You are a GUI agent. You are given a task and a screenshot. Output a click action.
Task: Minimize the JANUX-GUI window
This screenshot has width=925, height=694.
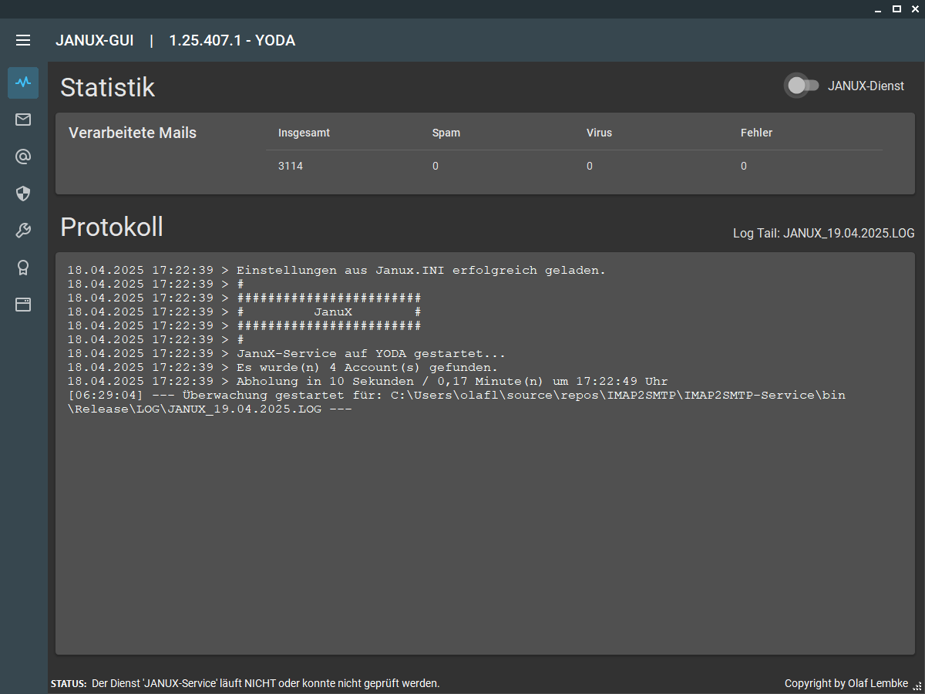878,8
